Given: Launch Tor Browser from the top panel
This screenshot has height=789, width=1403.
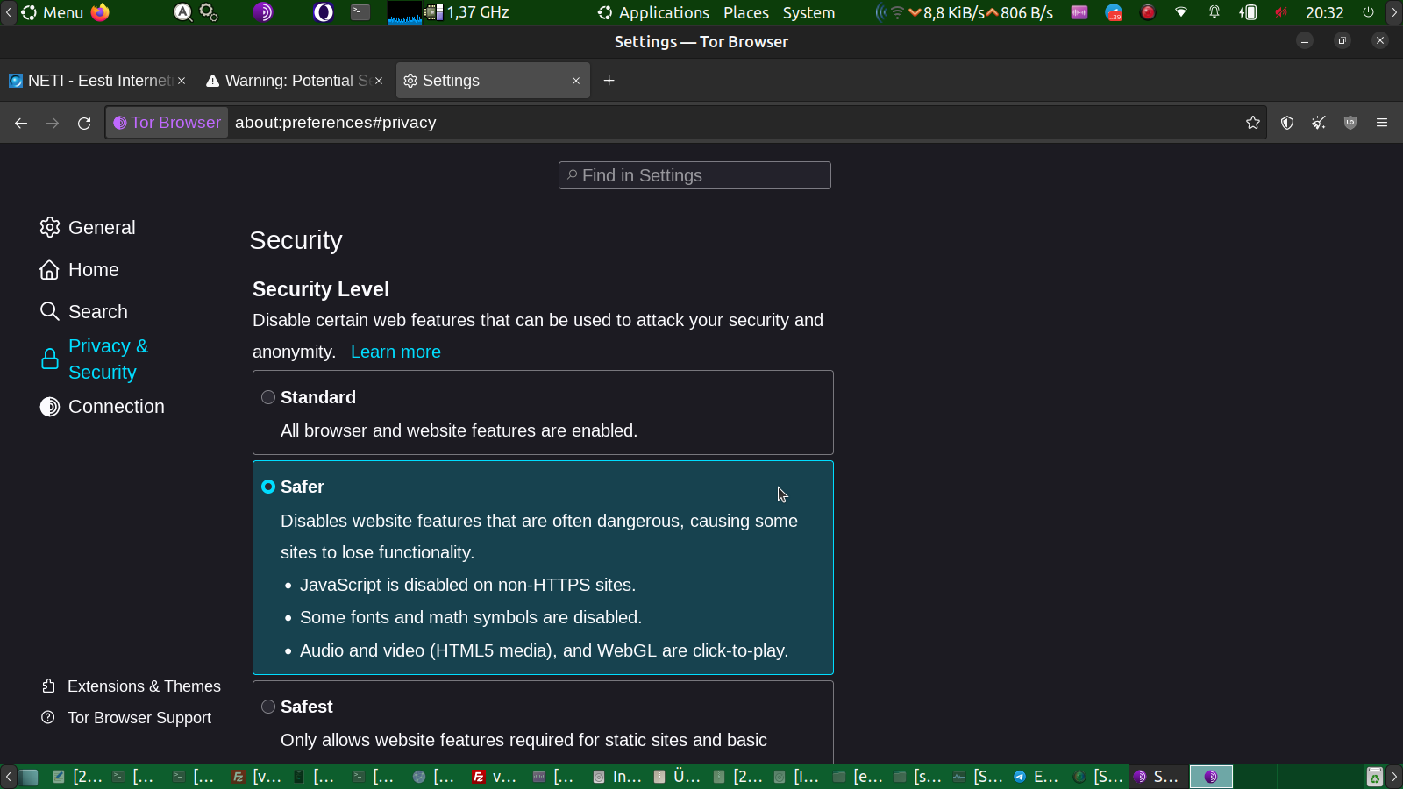Looking at the screenshot, I should point(263,12).
